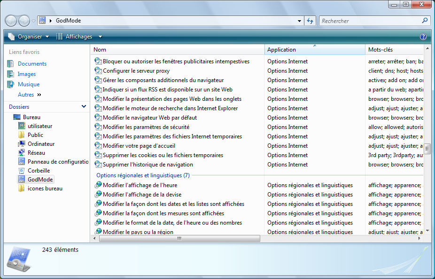
Task: Click the Documents icon in favorites
Action: coord(11,64)
